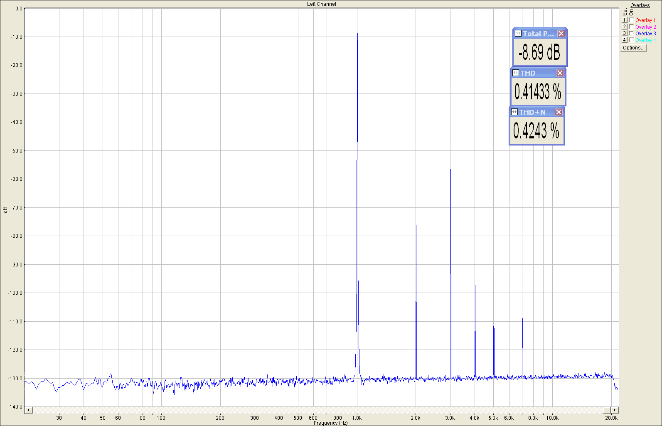Set overlay 4 with the '4' button
This screenshot has height=426, width=662.
(624, 40)
